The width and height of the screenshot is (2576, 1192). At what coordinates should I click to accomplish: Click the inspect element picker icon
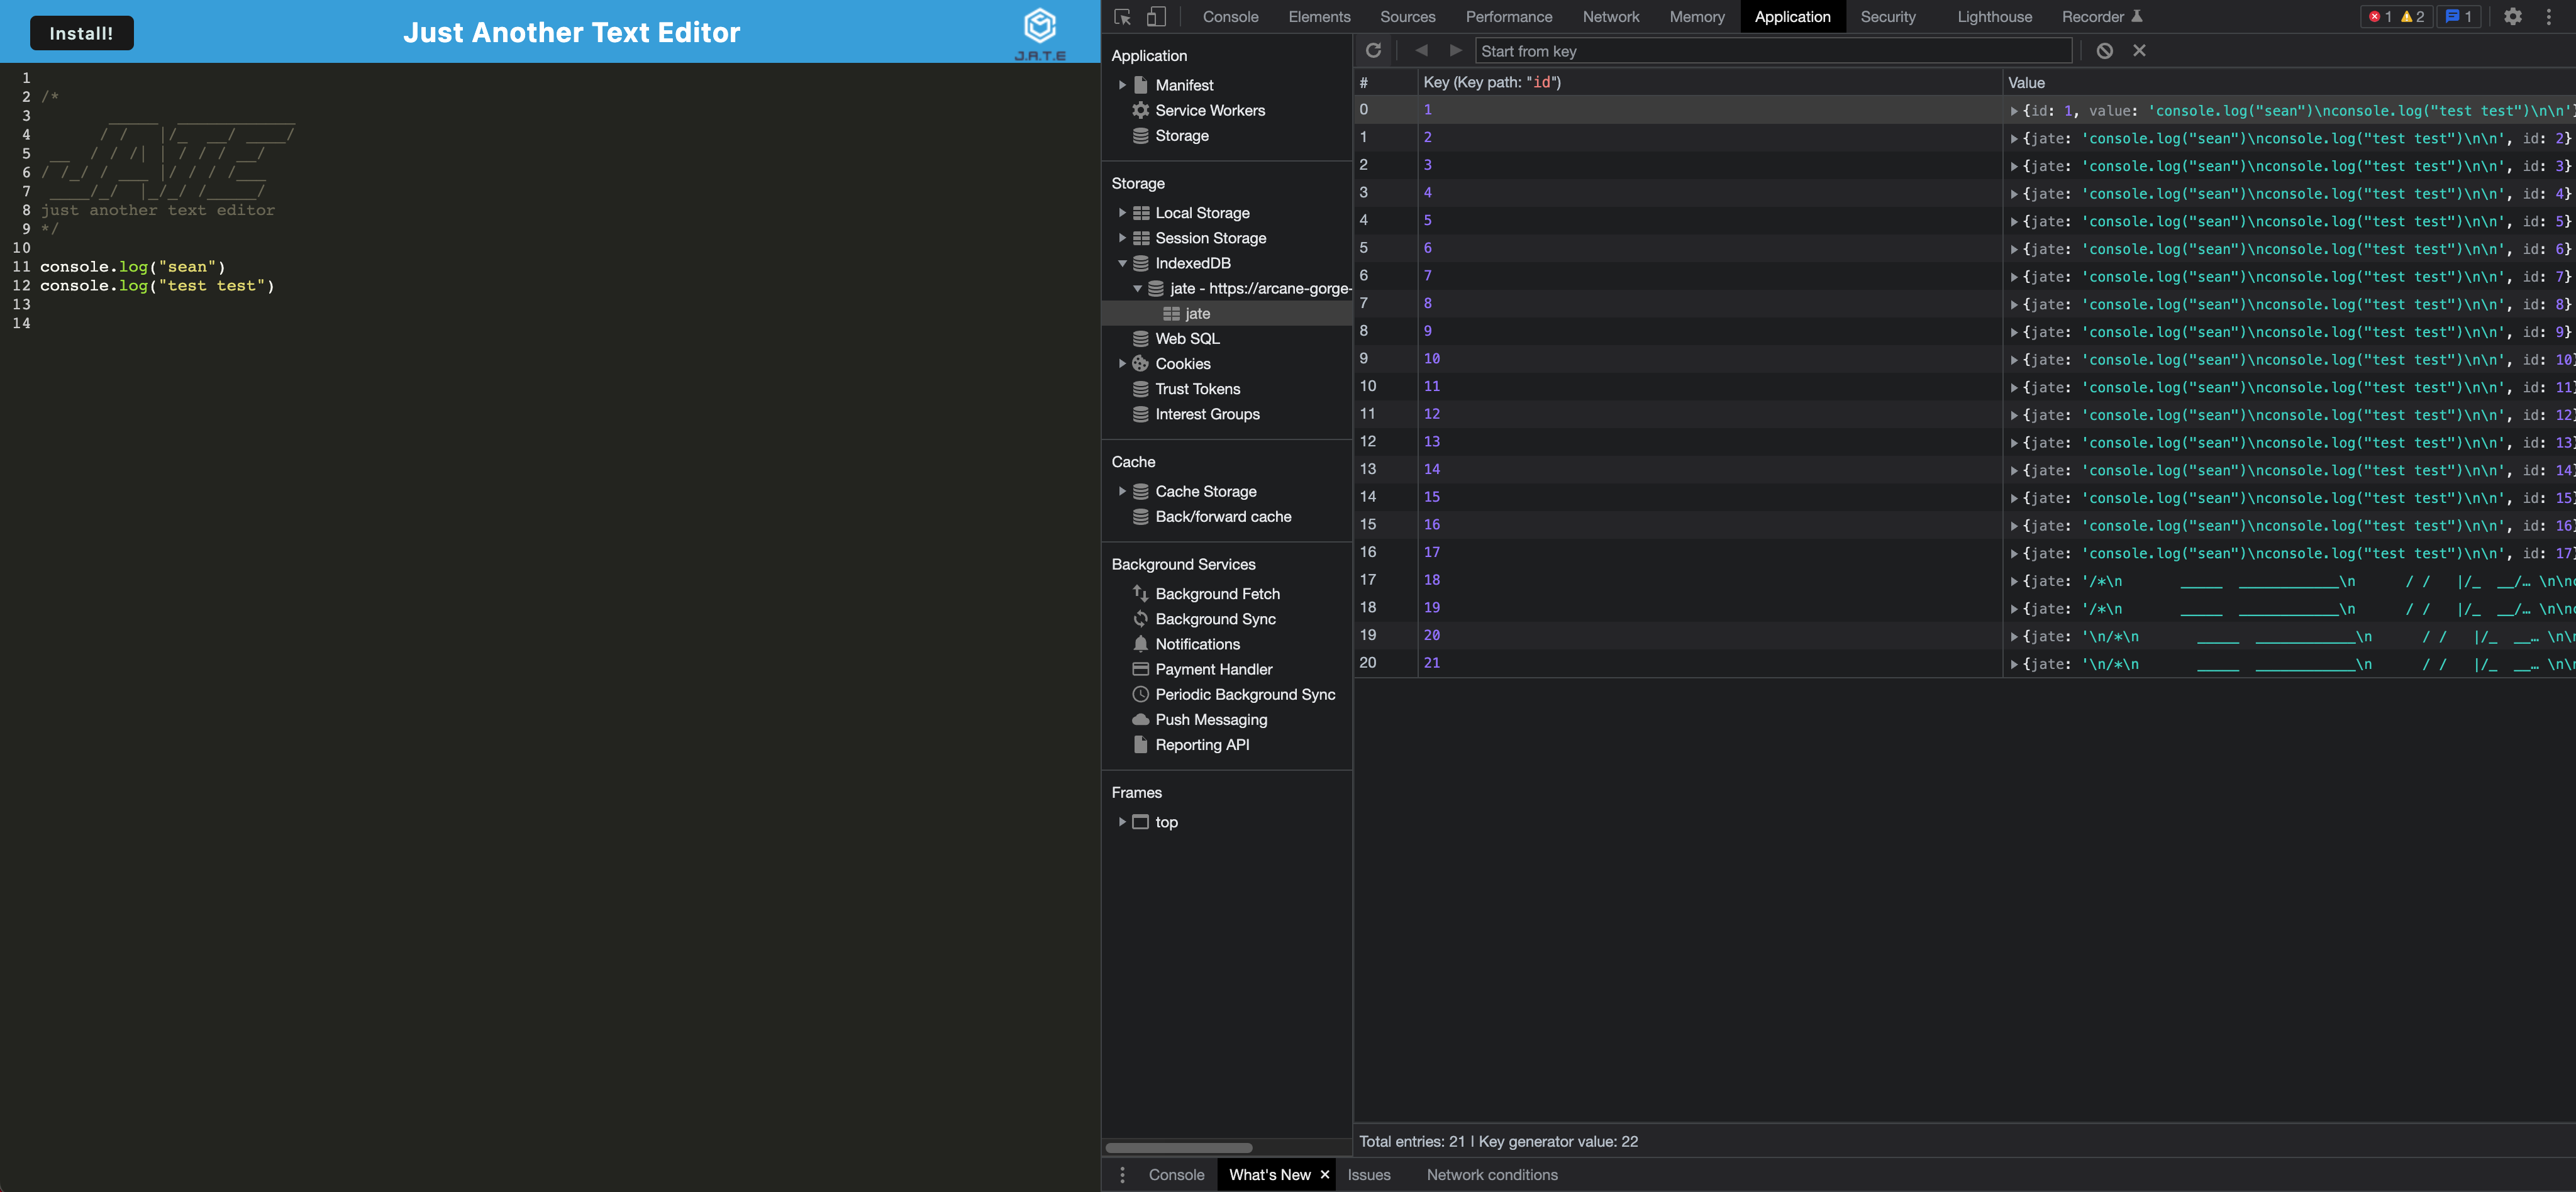(x=1122, y=17)
